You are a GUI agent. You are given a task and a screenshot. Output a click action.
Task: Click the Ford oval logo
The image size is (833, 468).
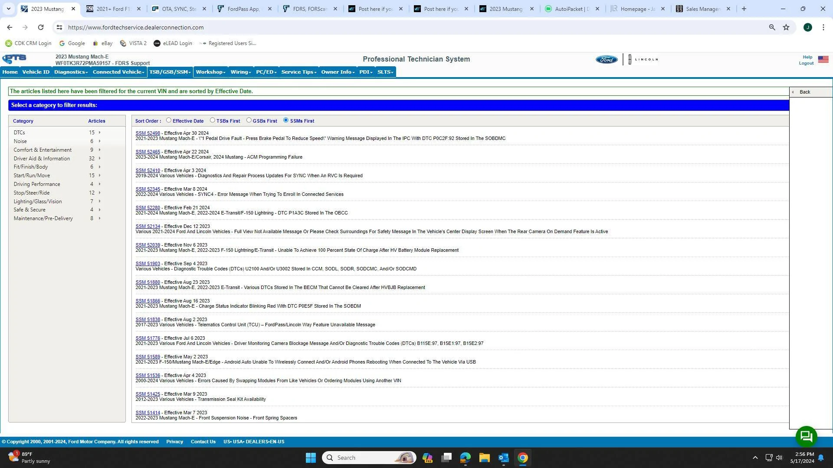(x=606, y=59)
